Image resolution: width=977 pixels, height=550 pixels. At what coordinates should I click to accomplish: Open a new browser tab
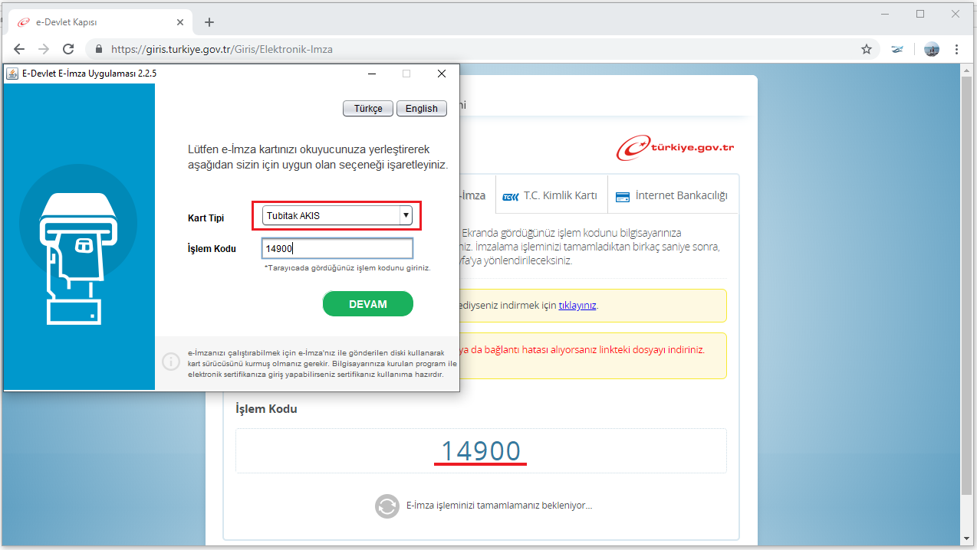pos(209,22)
